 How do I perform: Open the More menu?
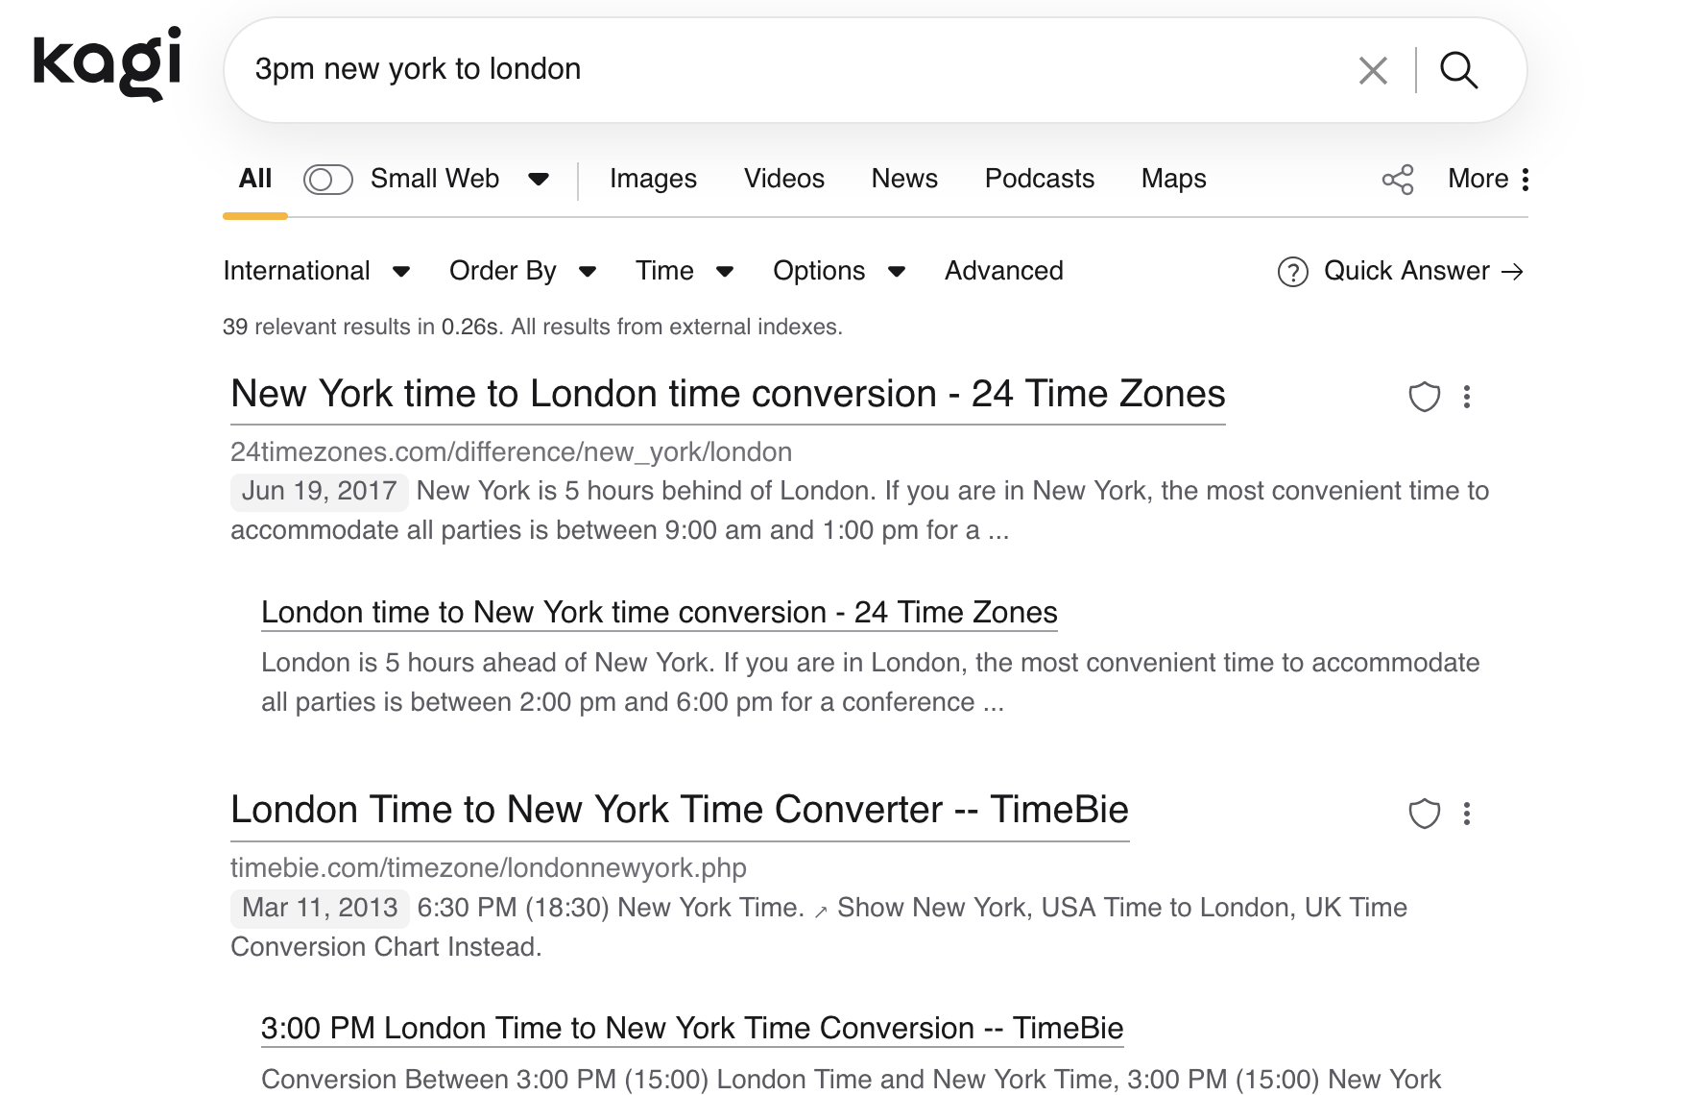click(x=1488, y=179)
